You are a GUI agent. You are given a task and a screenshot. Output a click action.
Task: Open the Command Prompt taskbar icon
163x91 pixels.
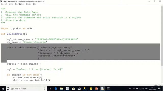[x=108, y=89]
